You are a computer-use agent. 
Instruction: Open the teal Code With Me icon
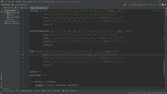(165, 5)
